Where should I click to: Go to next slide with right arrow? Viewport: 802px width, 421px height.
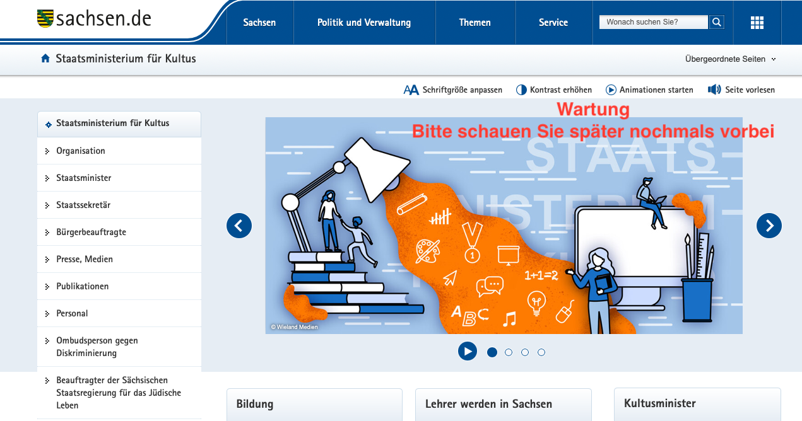pos(769,226)
